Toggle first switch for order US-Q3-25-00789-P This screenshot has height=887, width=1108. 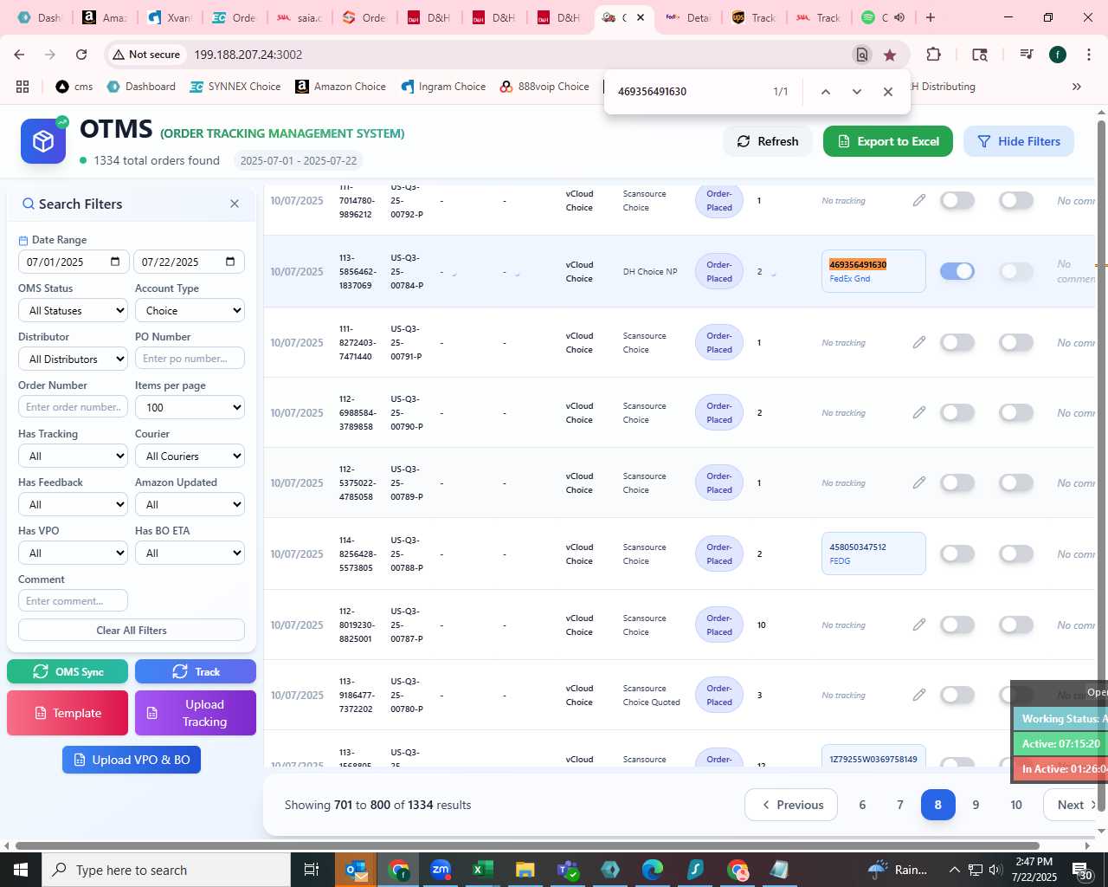coord(957,482)
